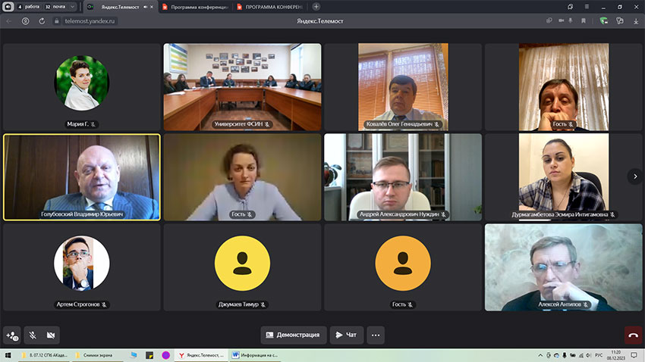Open a new browser tab
The width and height of the screenshot is (645, 362).
click(316, 7)
